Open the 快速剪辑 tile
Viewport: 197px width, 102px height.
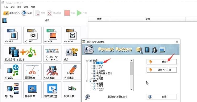click(x=52, y=72)
